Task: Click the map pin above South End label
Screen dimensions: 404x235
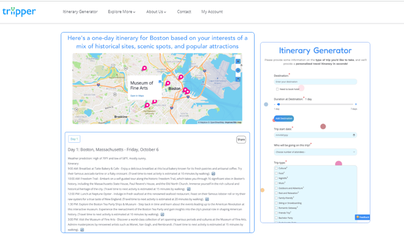Action: click(154, 102)
